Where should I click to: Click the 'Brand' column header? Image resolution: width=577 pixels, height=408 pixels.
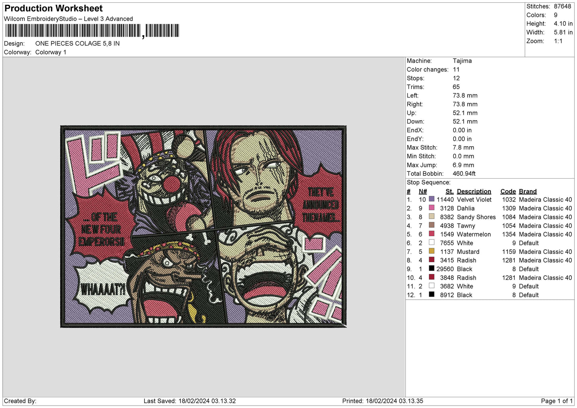pos(528,191)
